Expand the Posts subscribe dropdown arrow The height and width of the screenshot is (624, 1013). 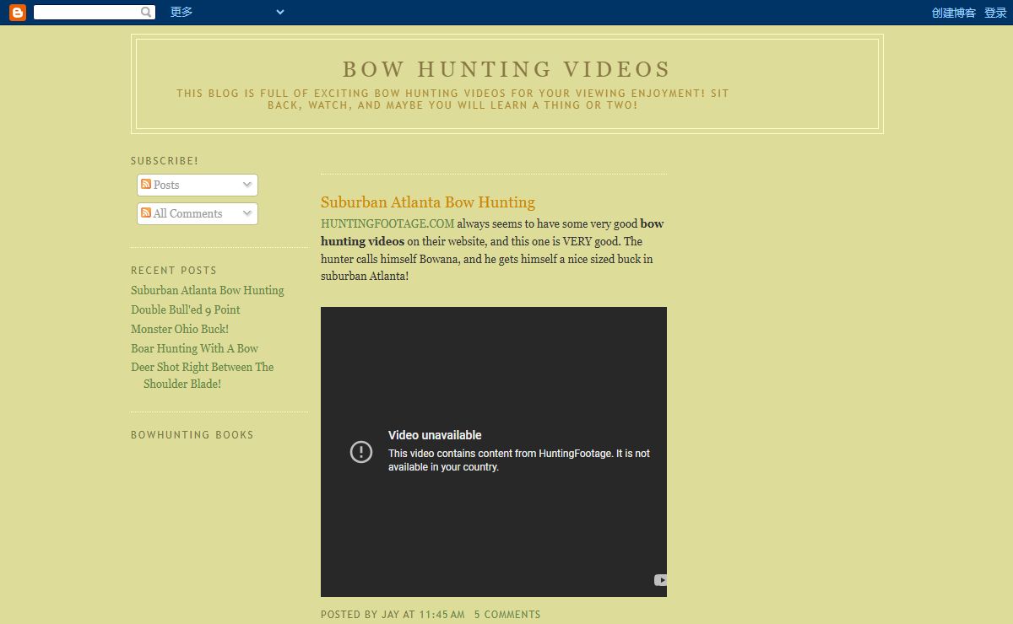[247, 185]
